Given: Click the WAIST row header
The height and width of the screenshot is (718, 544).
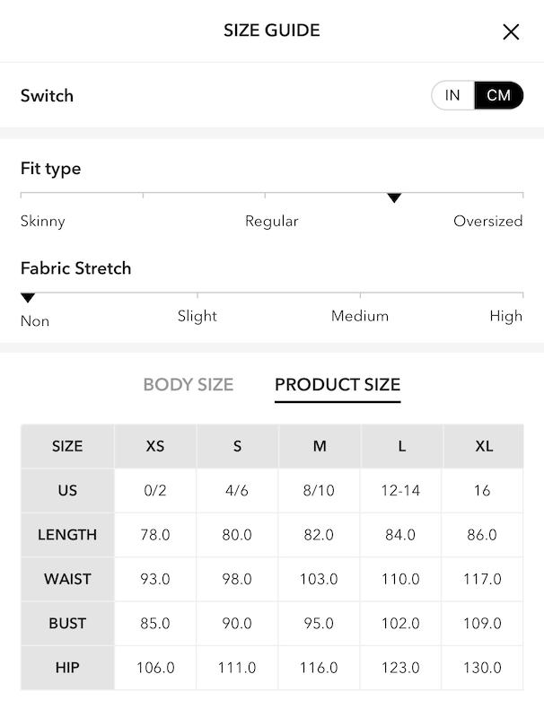Looking at the screenshot, I should click(67, 579).
